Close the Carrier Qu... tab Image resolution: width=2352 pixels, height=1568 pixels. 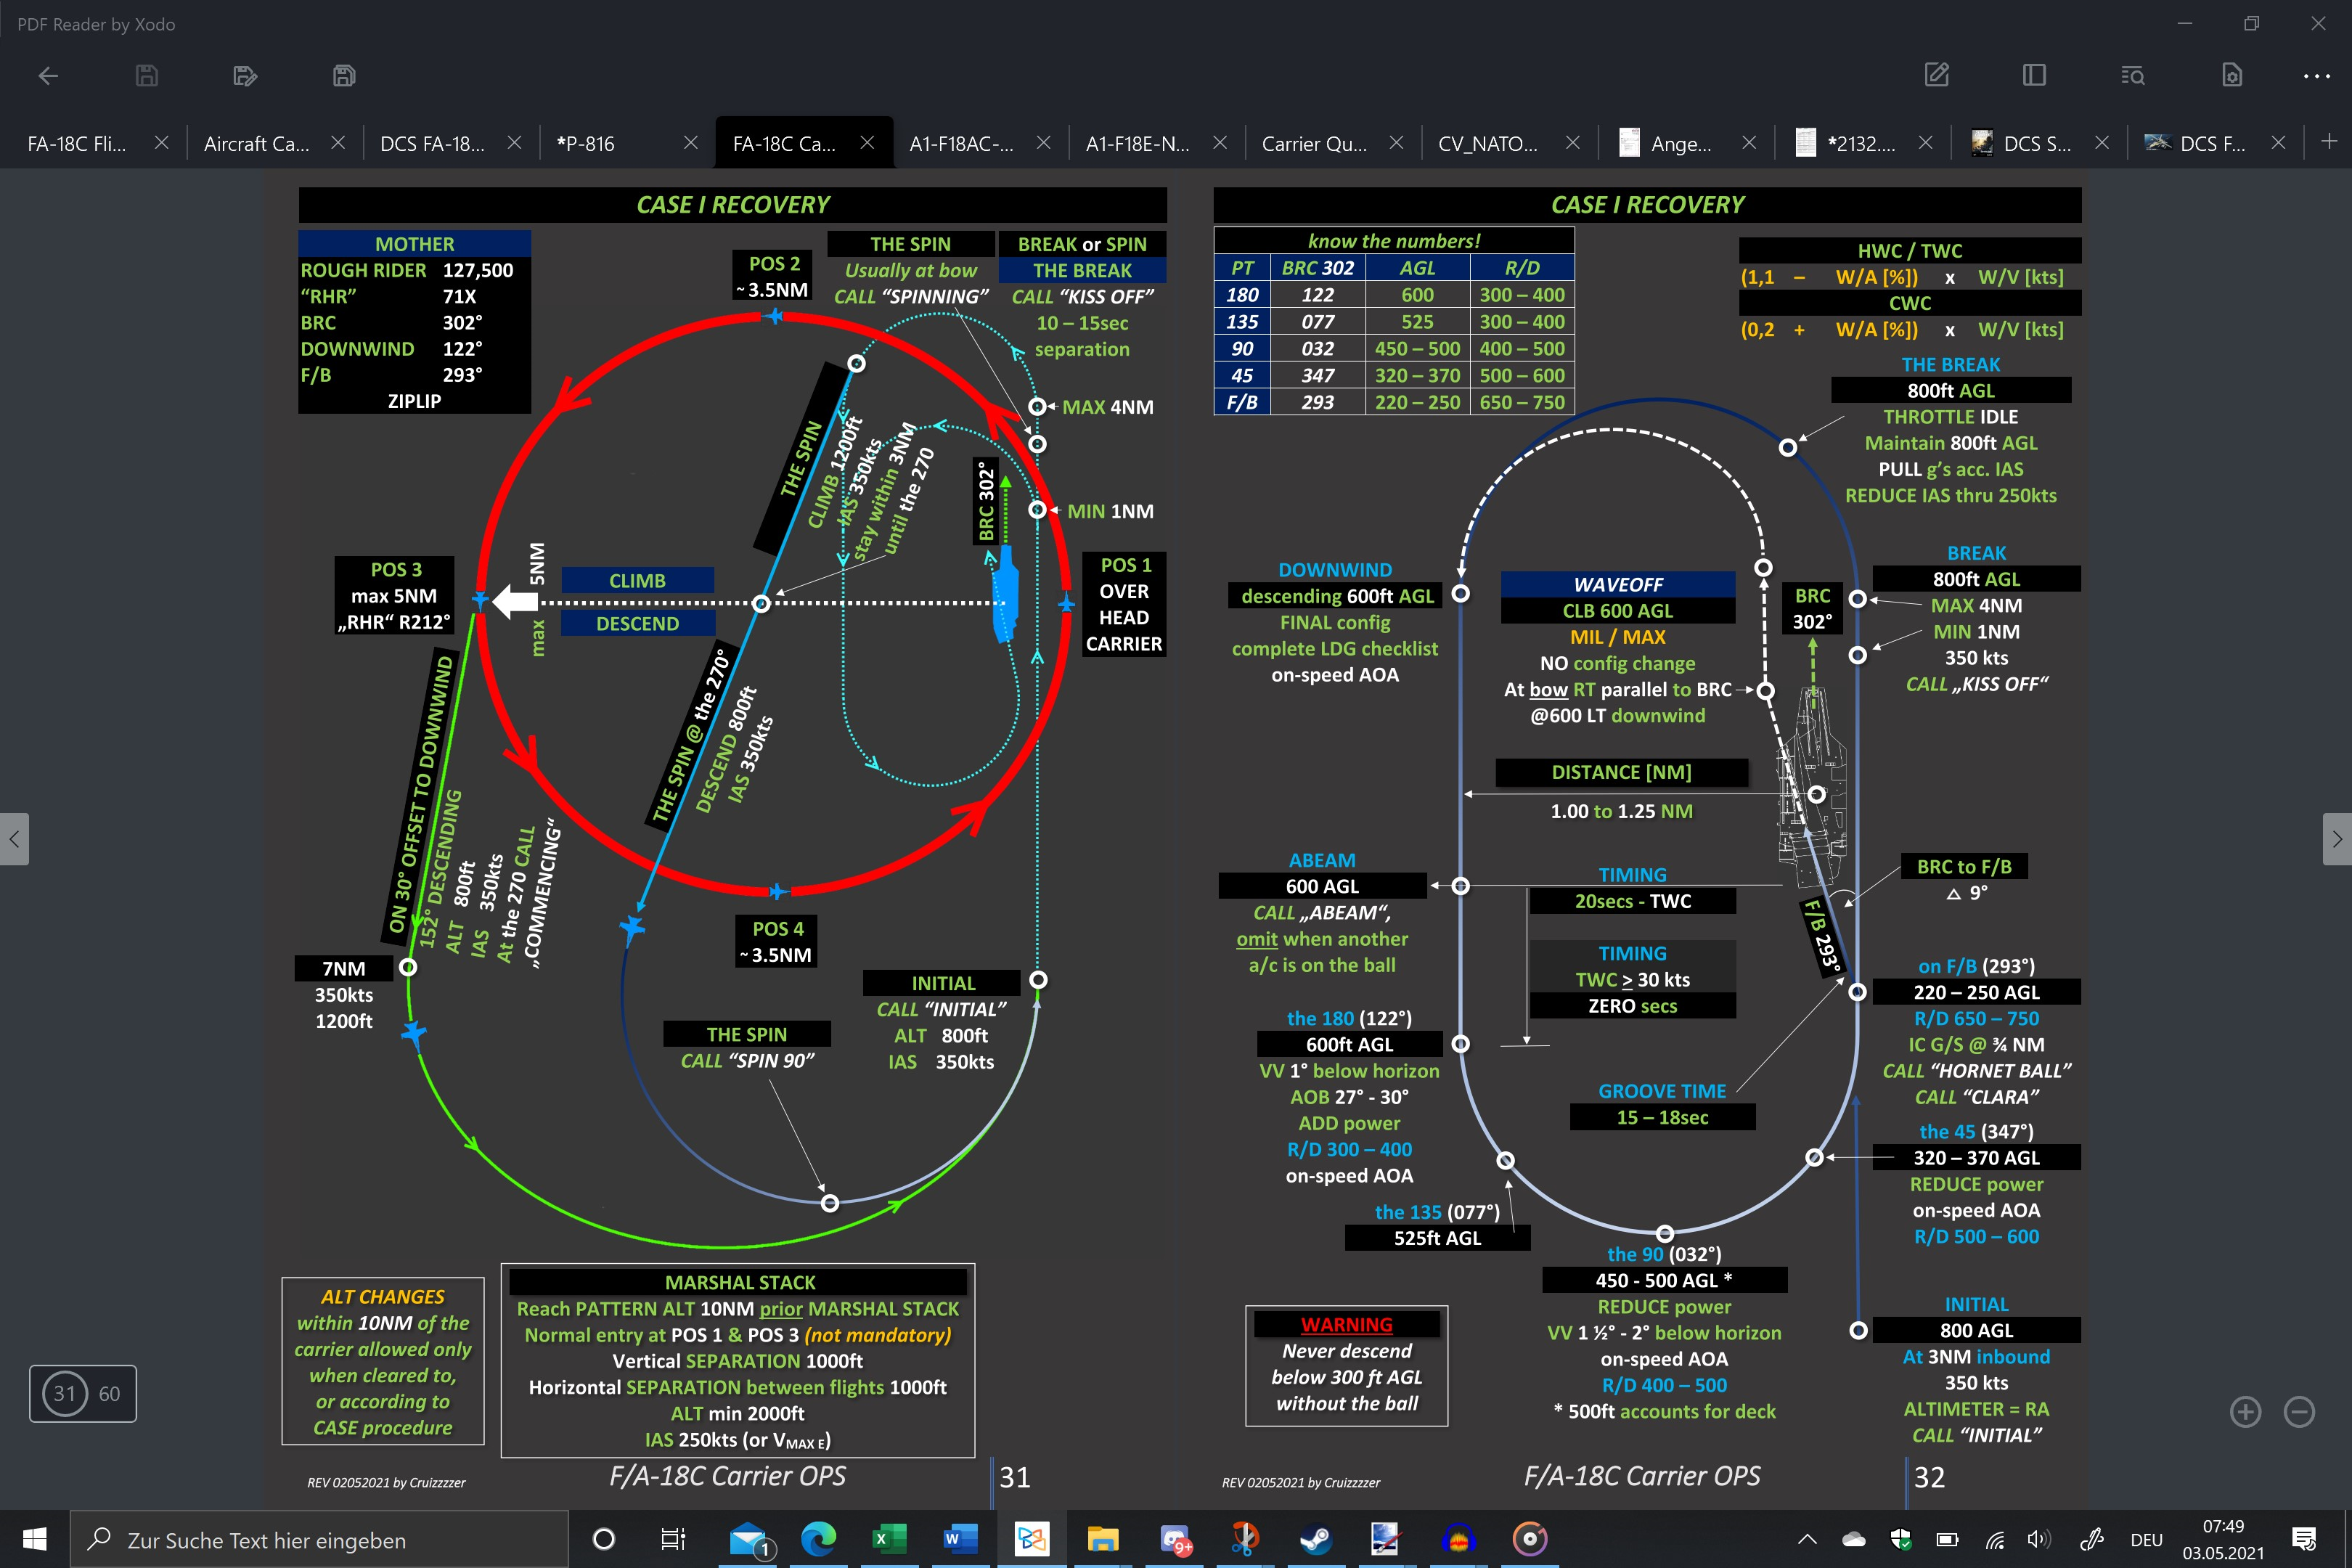(1396, 143)
